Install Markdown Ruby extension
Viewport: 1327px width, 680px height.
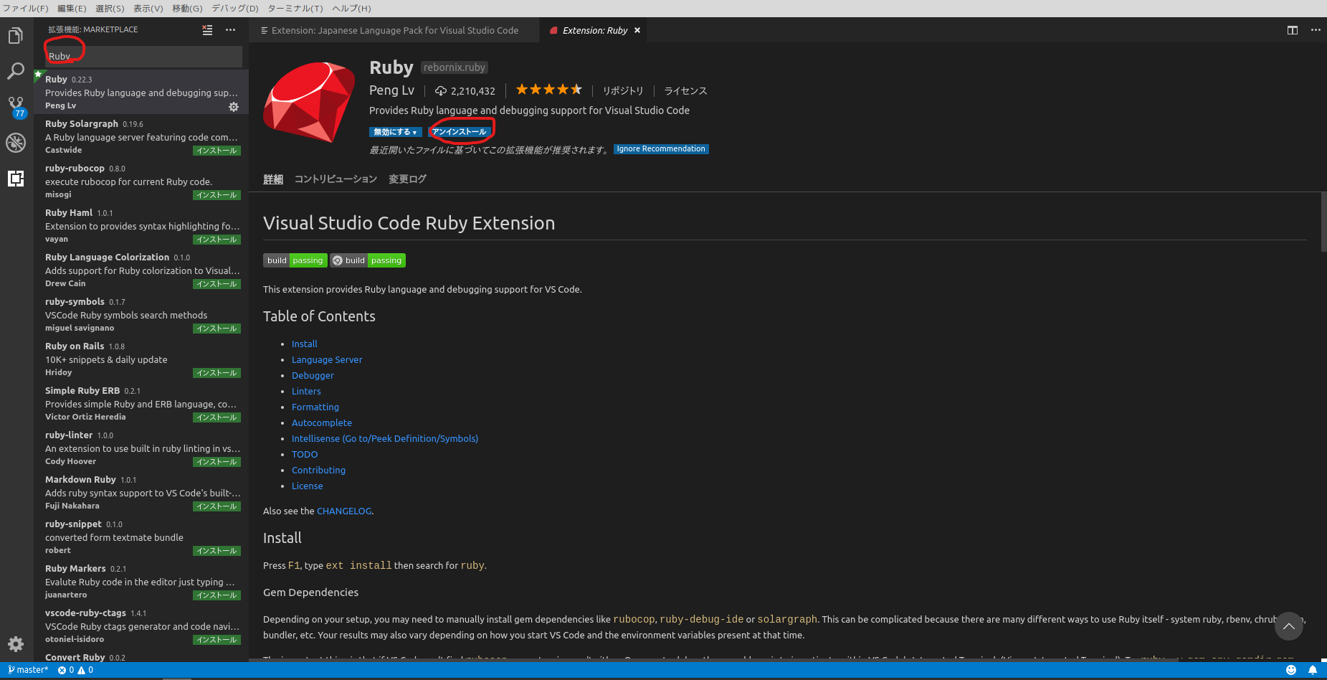tap(217, 506)
